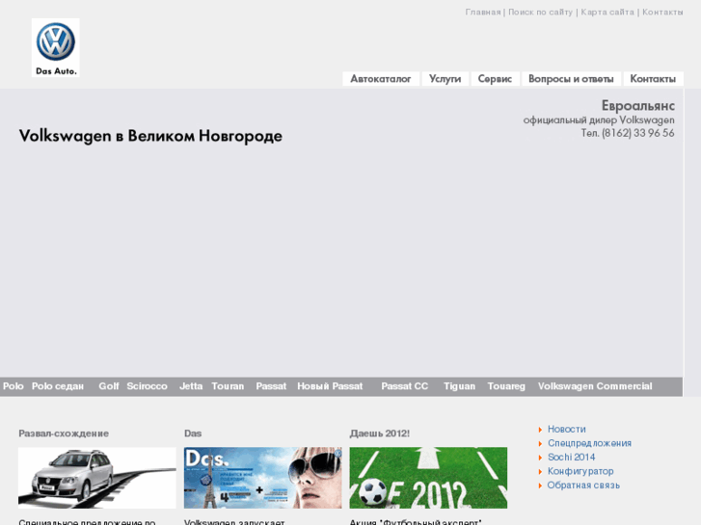Viewport: 701px width, 525px height.
Task: Click the Volkswagen Das Auto logo
Action: 55,48
